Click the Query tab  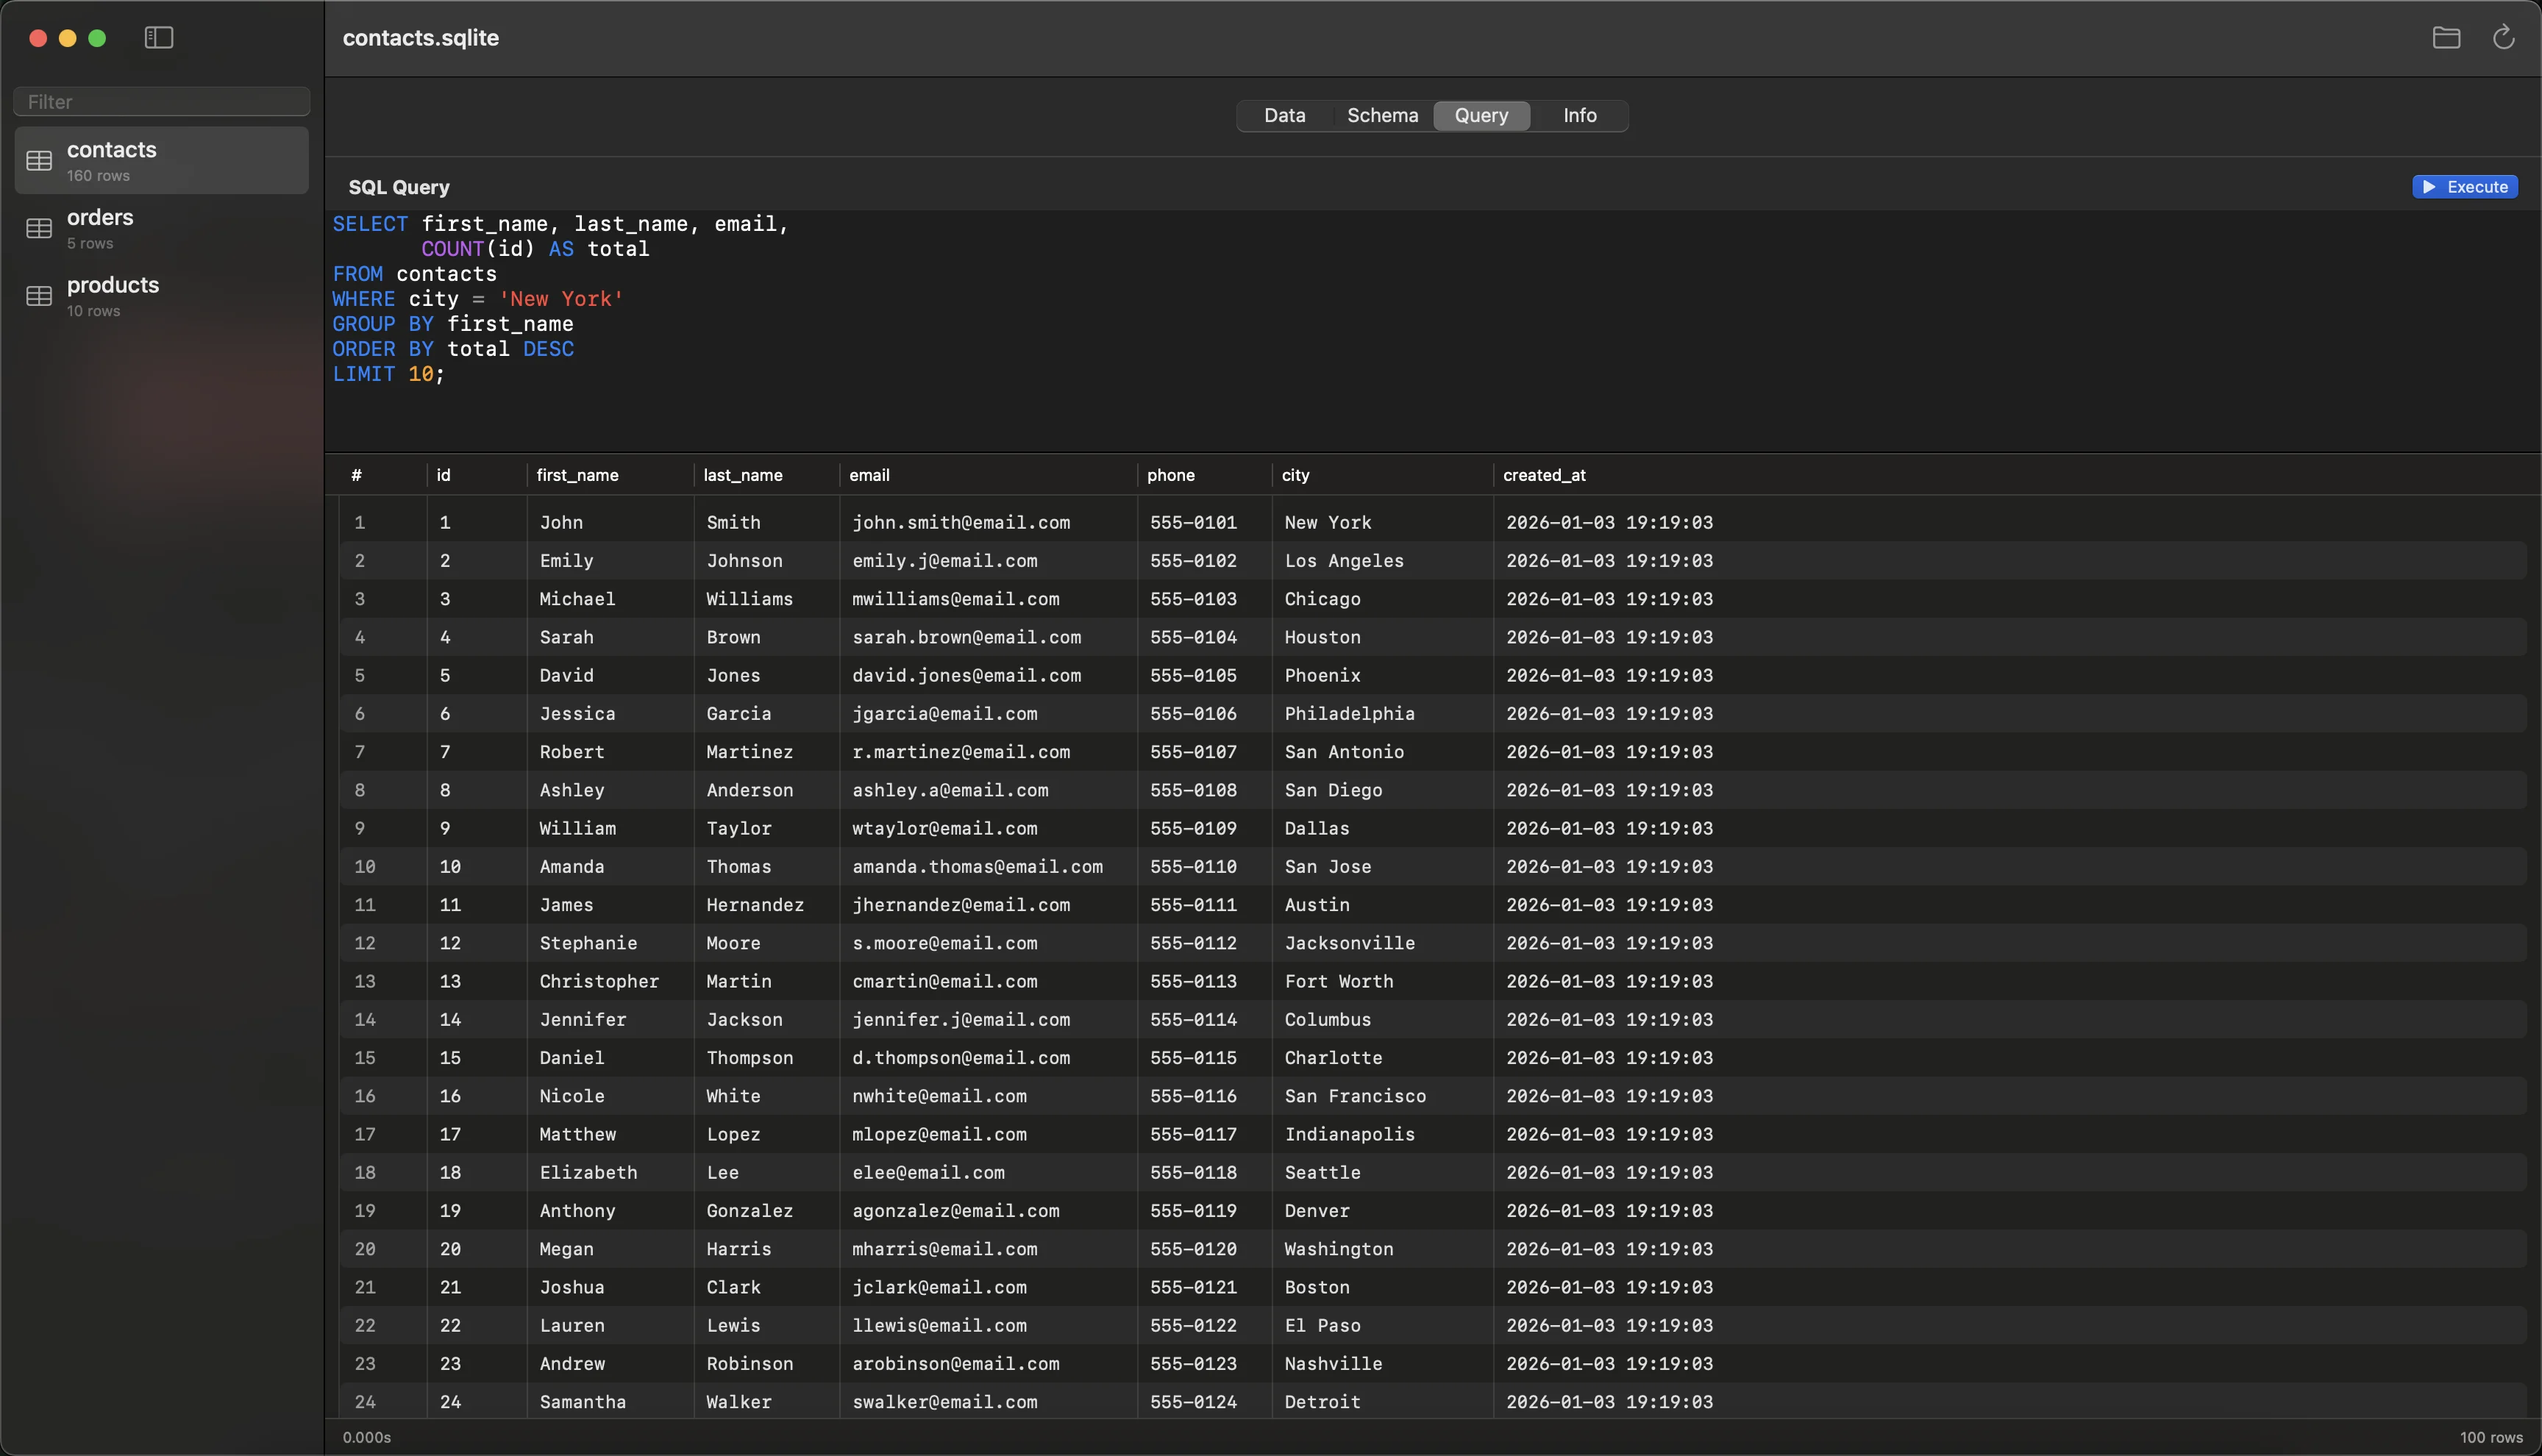click(x=1481, y=116)
